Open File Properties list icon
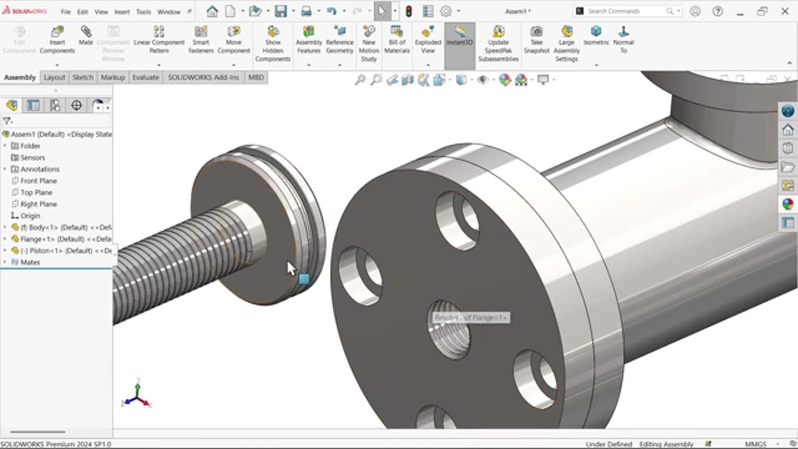798x449 pixels. (428, 11)
